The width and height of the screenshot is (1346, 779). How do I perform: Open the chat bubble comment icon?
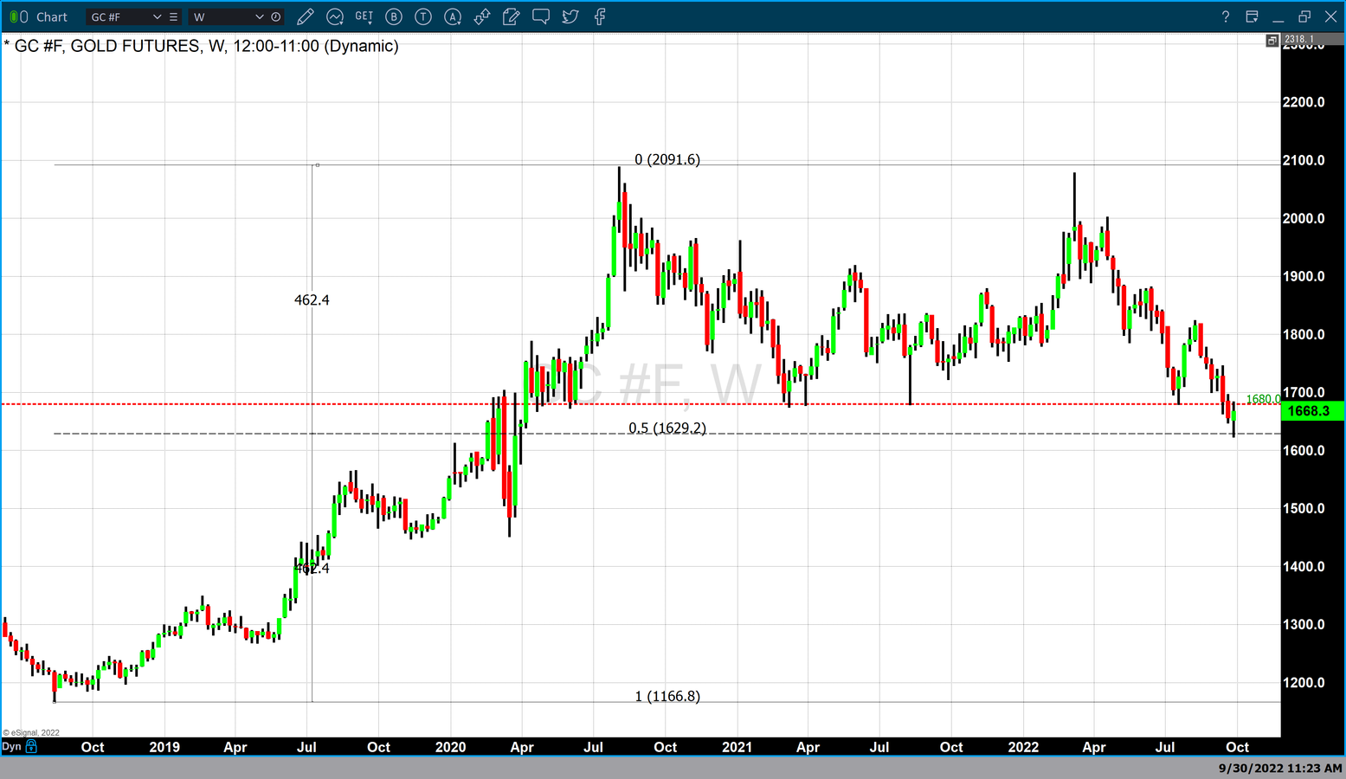(541, 16)
